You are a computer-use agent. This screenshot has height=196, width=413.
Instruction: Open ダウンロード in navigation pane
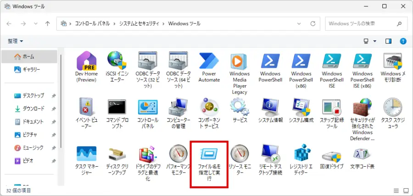pyautogui.click(x=29, y=109)
